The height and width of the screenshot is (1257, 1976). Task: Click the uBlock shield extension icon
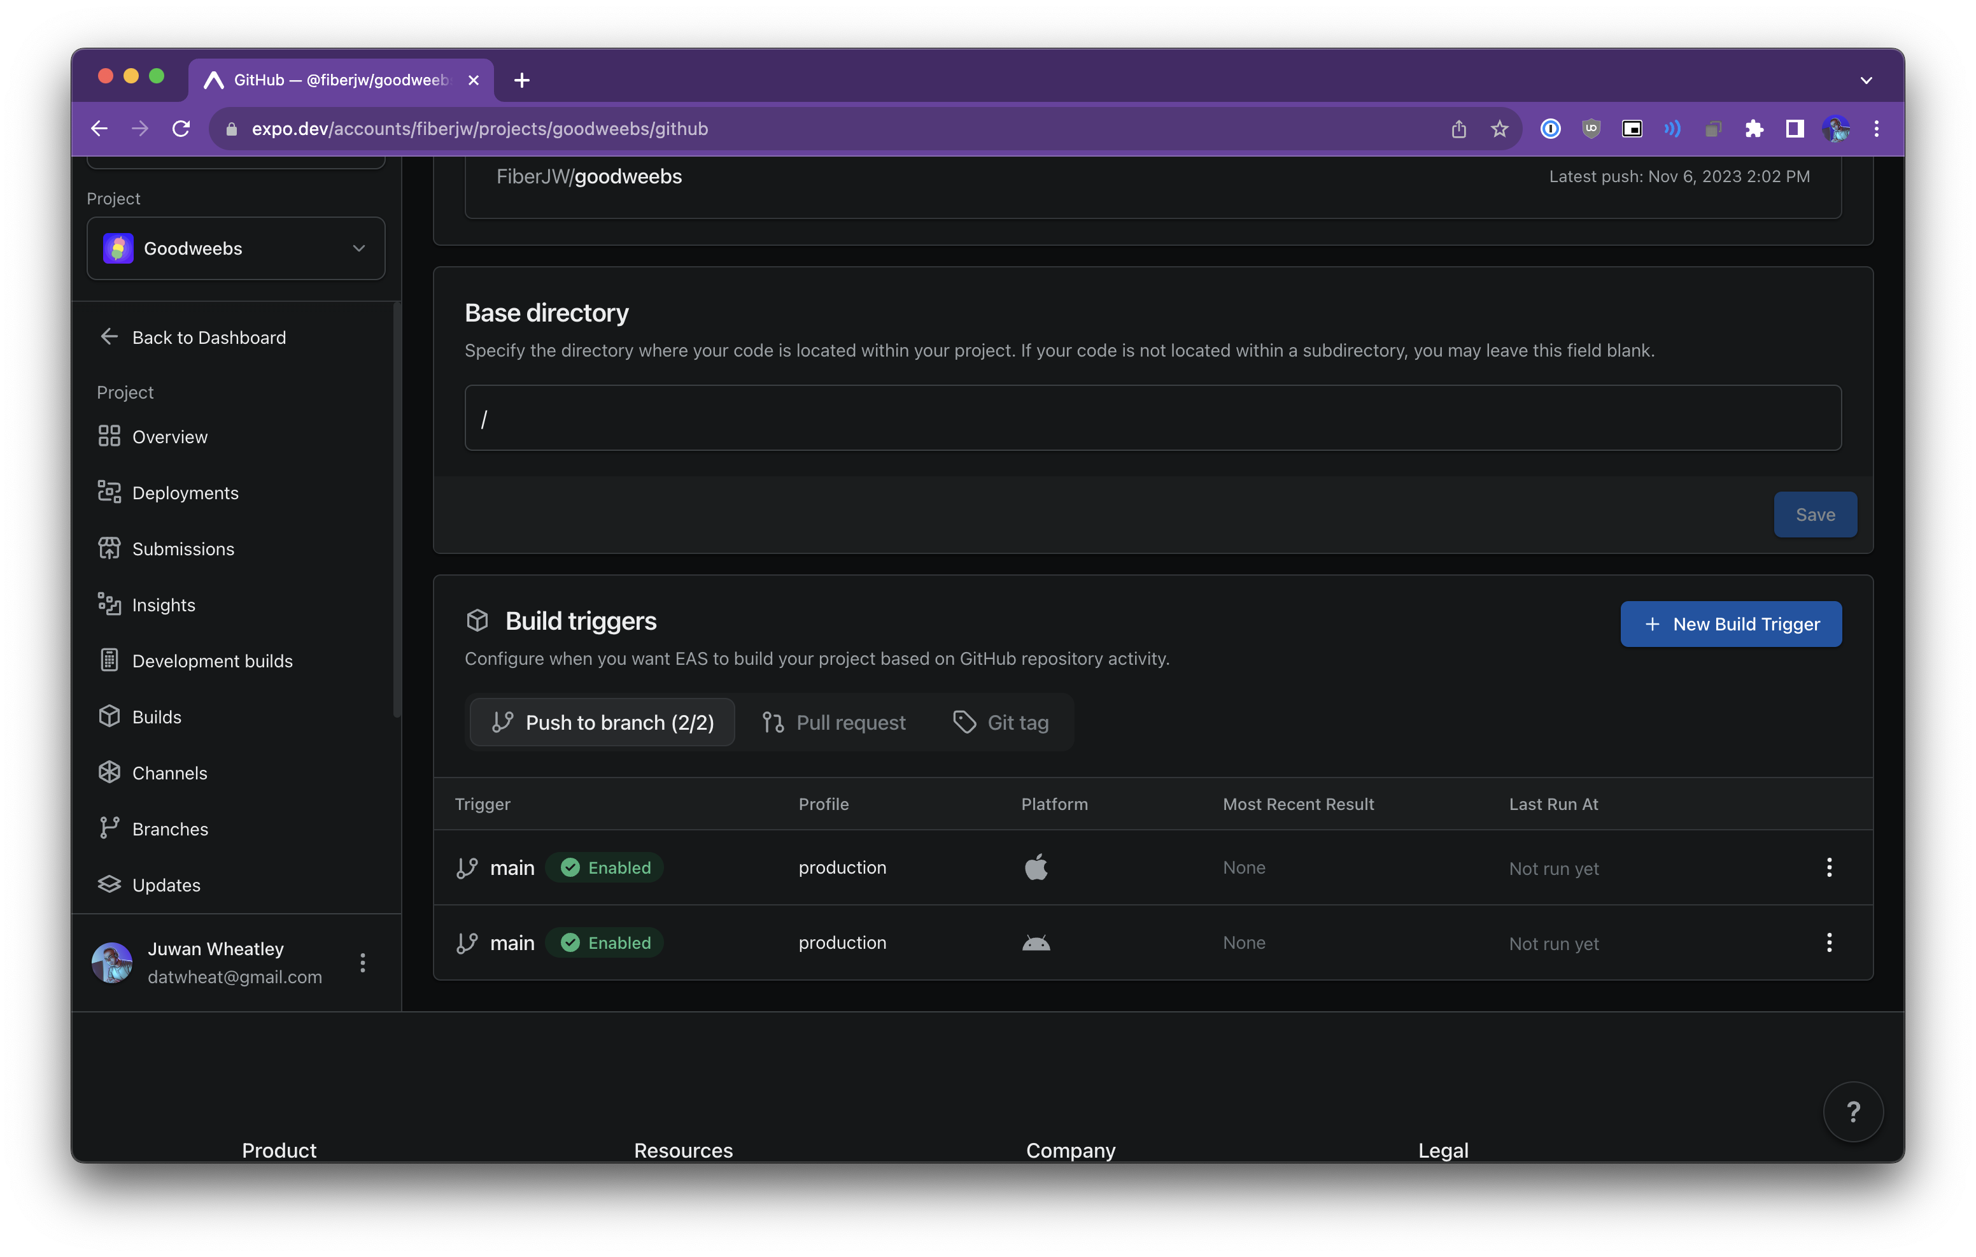[1590, 128]
